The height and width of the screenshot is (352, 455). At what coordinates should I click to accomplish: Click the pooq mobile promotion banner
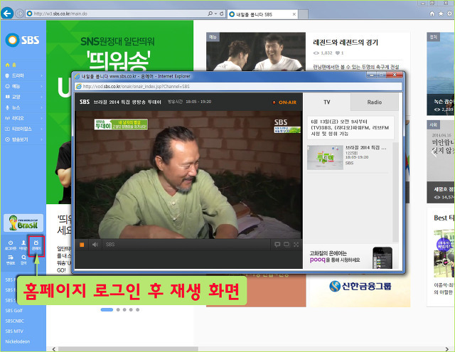[350, 257]
